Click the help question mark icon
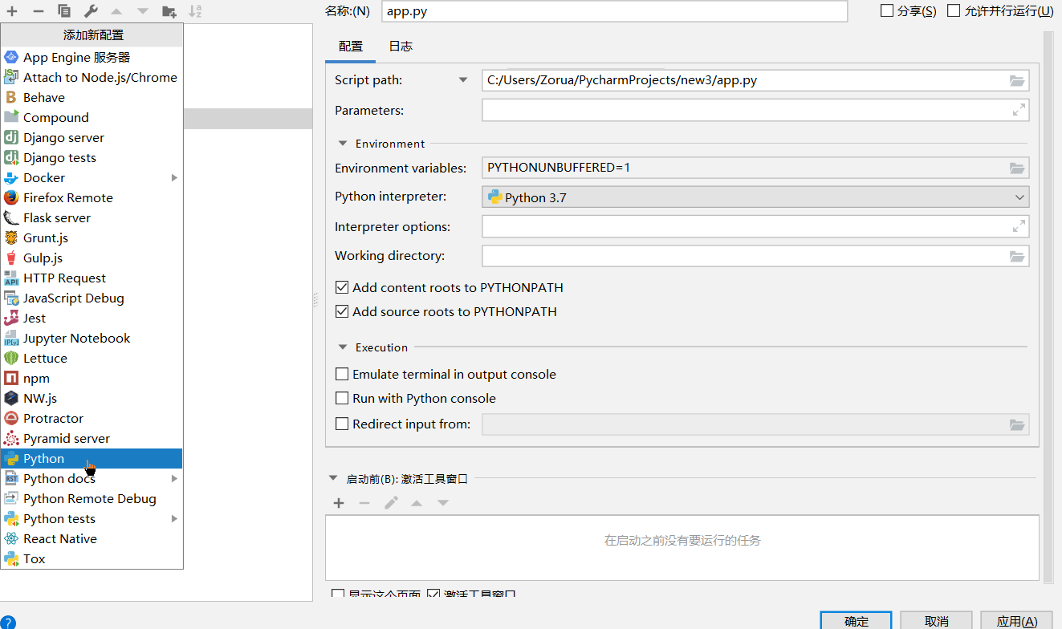 coord(7,623)
